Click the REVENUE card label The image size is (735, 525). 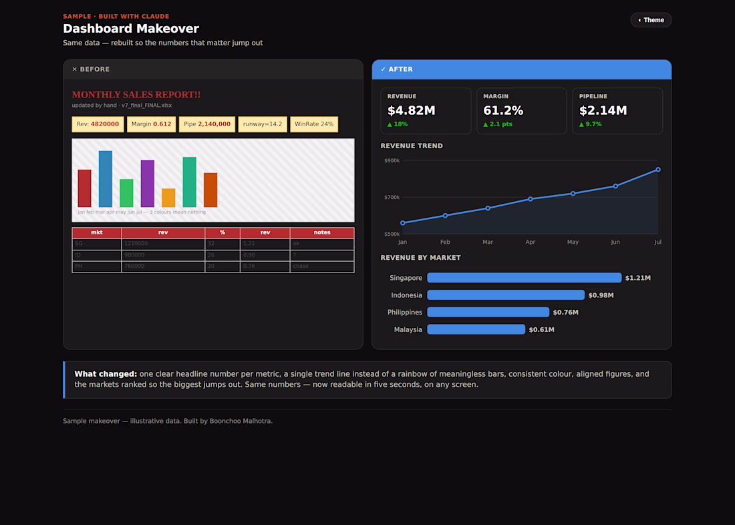tap(402, 97)
